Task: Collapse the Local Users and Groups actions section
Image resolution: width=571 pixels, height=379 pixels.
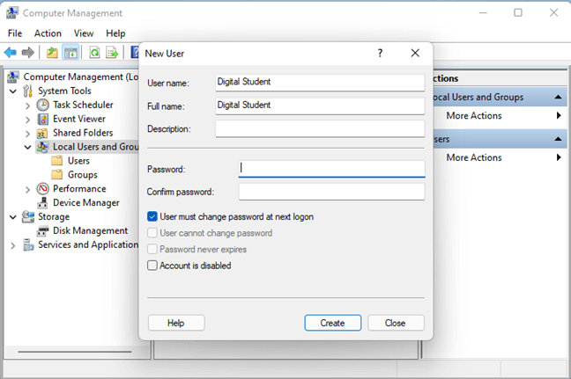Action: click(558, 97)
